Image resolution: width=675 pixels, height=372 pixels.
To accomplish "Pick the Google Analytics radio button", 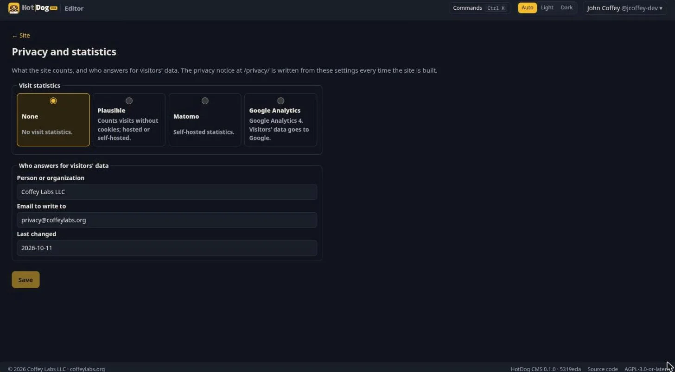I will (x=280, y=101).
